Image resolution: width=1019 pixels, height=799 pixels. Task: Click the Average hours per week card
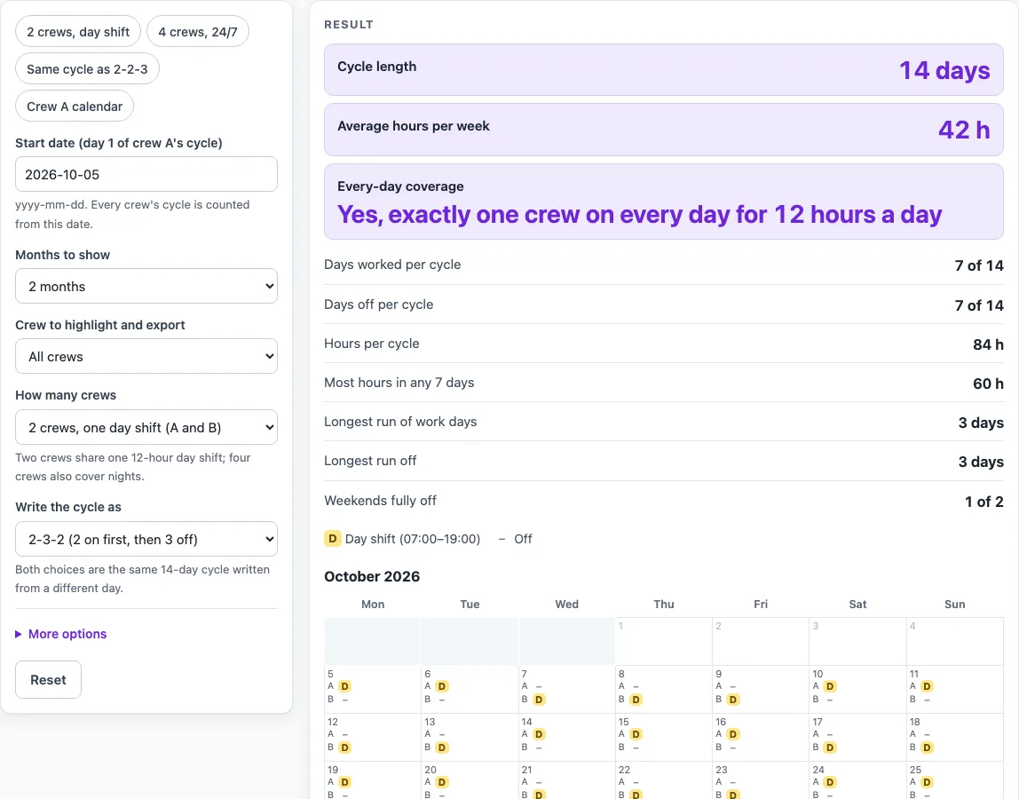[x=664, y=130]
